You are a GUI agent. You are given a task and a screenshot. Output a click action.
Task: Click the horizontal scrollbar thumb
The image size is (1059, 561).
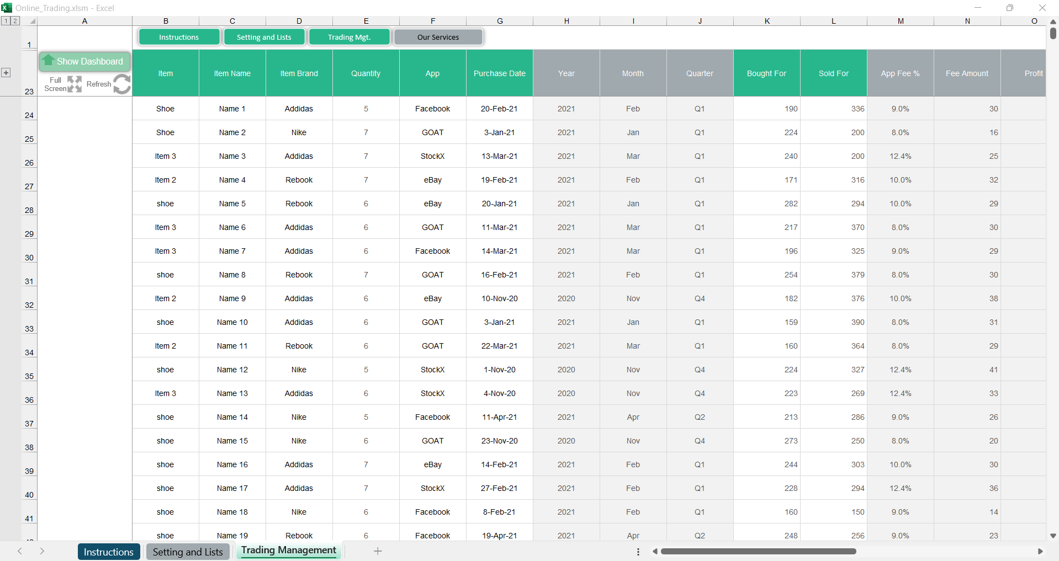[758, 552]
